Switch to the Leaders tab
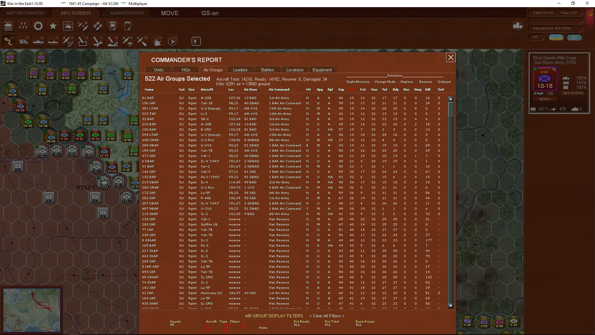Image resolution: width=595 pixels, height=335 pixels. coord(240,70)
